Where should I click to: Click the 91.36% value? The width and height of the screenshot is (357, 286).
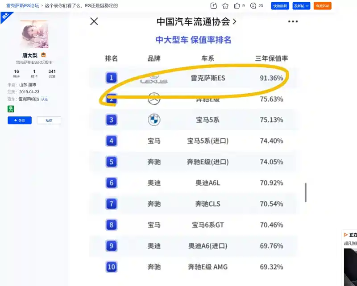[271, 78]
